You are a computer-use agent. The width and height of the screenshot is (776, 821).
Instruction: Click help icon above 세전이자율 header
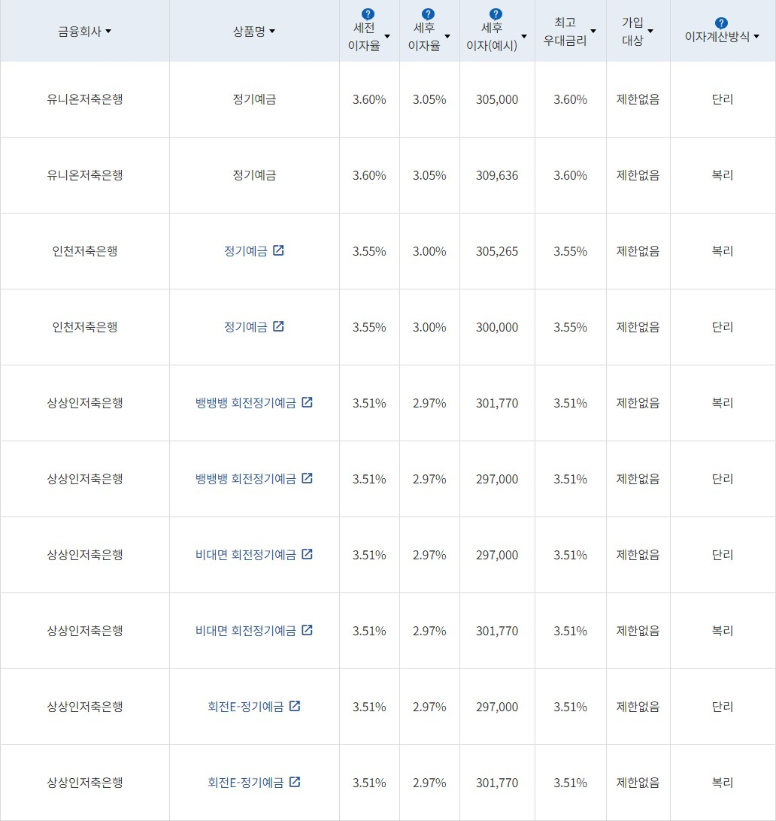(x=366, y=12)
